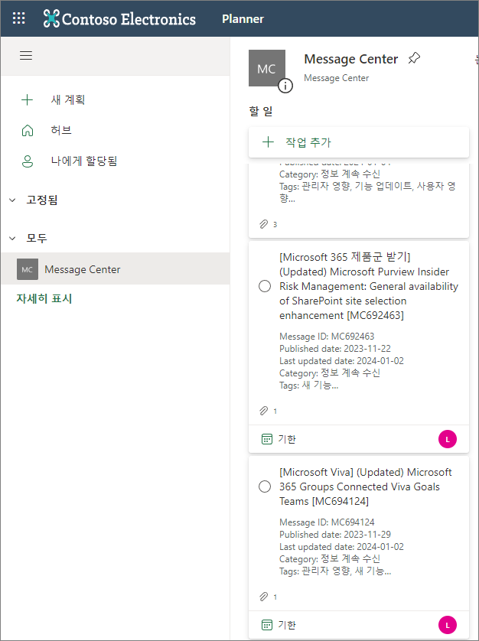This screenshot has height=641, width=479.
Task: Open Planner app title in header
Action: (x=243, y=19)
